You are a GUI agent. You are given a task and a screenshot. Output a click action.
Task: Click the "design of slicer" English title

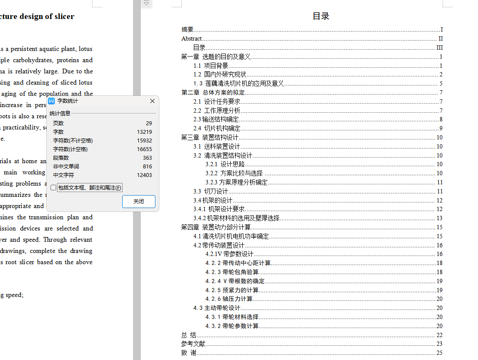point(47,16)
